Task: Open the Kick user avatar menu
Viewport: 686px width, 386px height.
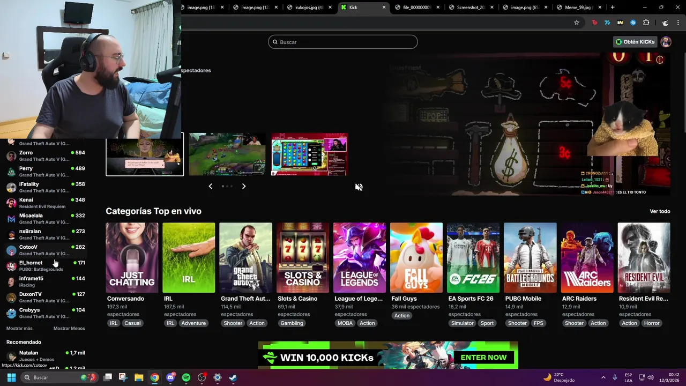Action: tap(666, 42)
